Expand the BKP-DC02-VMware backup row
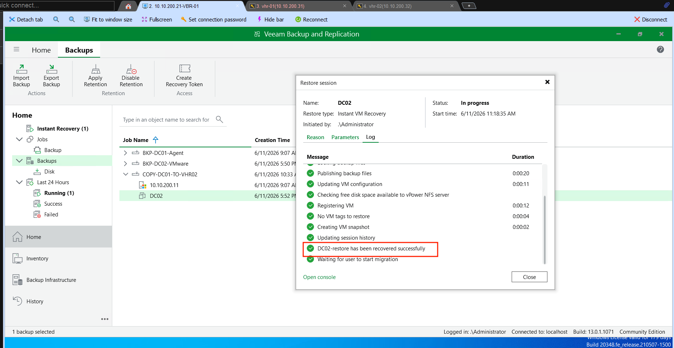This screenshot has width=674, height=348. tap(125, 164)
